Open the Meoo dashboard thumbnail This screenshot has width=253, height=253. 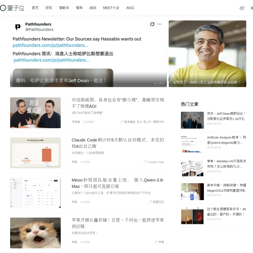pyautogui.click(x=35, y=193)
